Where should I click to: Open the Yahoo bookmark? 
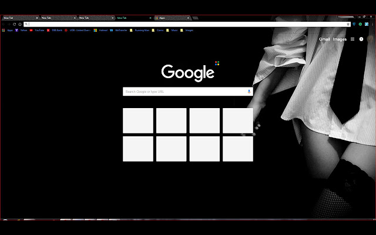click(x=21, y=30)
